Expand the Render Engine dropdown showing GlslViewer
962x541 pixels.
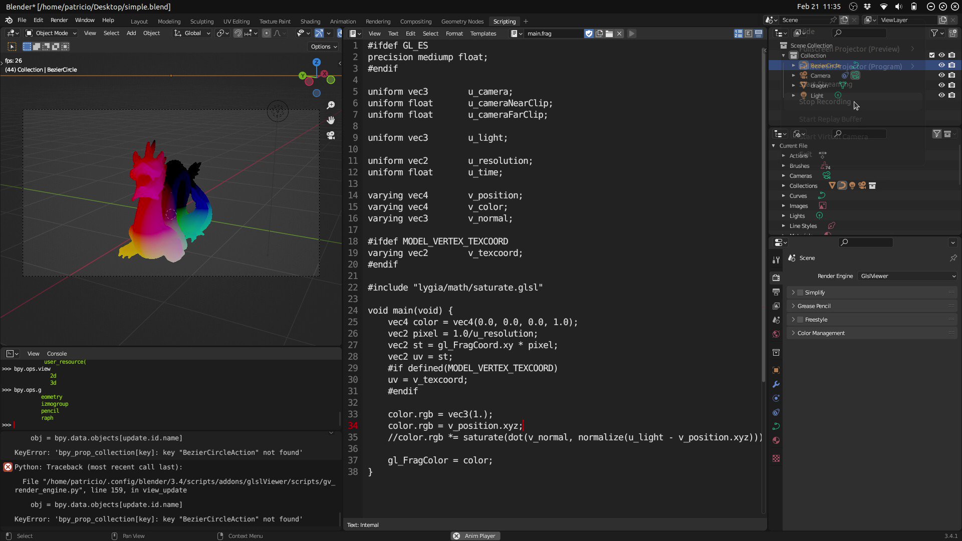[x=907, y=276]
